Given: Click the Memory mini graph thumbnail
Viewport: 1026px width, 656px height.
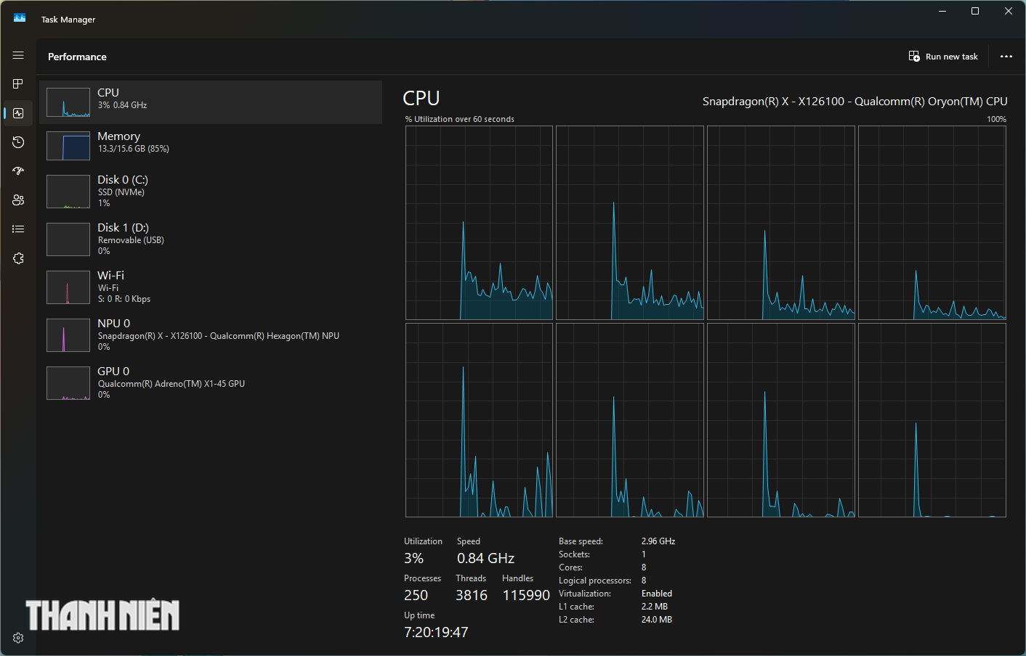Looking at the screenshot, I should click(x=68, y=146).
